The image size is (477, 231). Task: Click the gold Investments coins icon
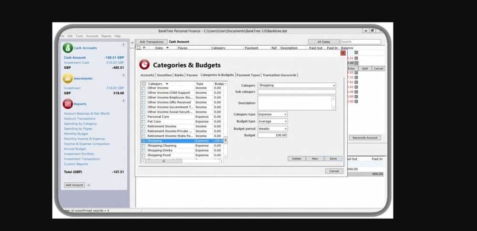[68, 78]
